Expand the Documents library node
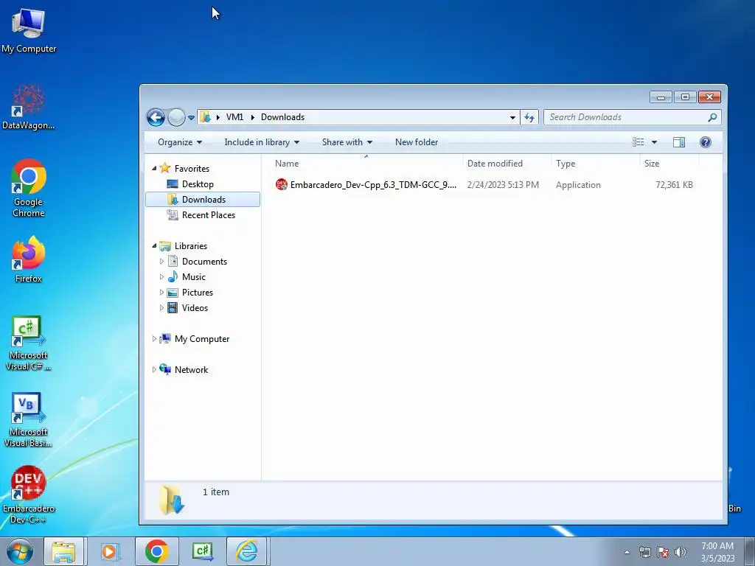 (x=161, y=262)
